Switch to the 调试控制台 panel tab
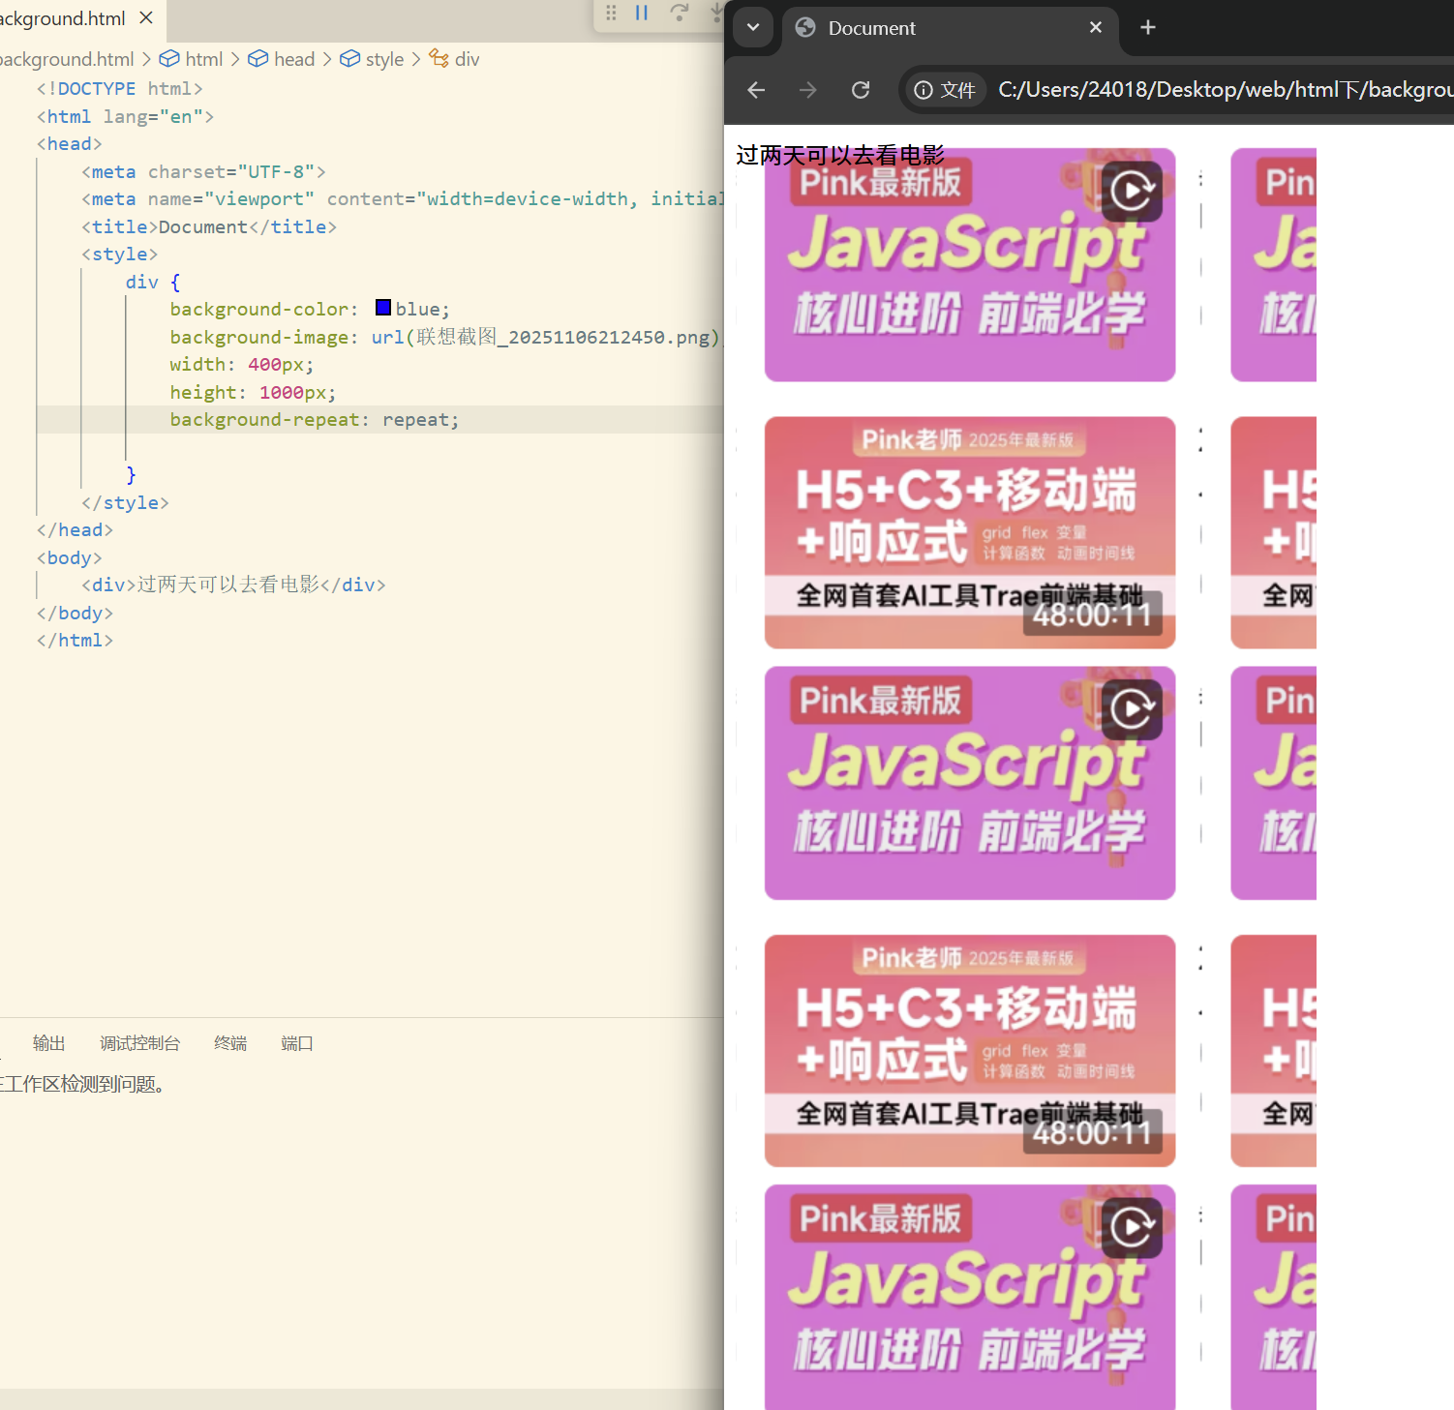 pyautogui.click(x=140, y=1043)
